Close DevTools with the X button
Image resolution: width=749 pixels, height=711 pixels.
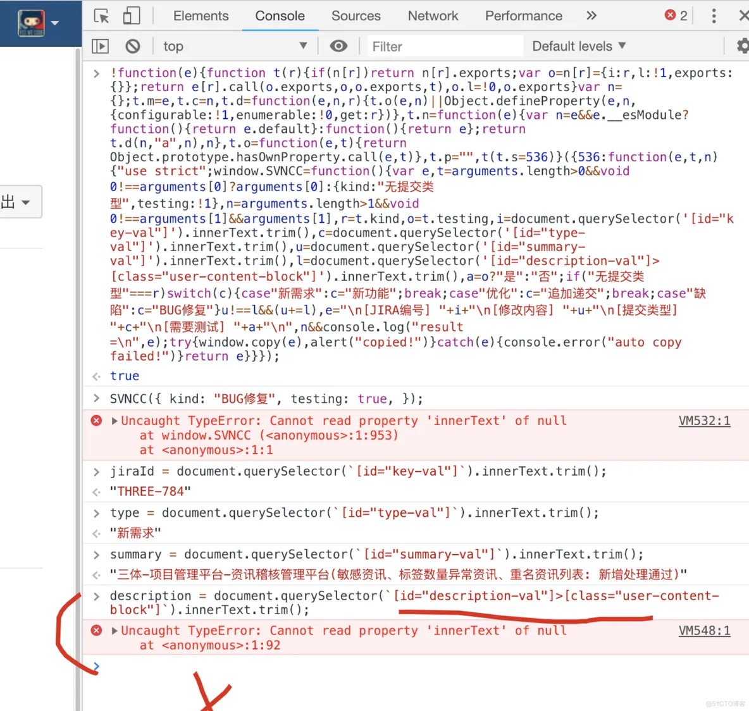pos(743,16)
